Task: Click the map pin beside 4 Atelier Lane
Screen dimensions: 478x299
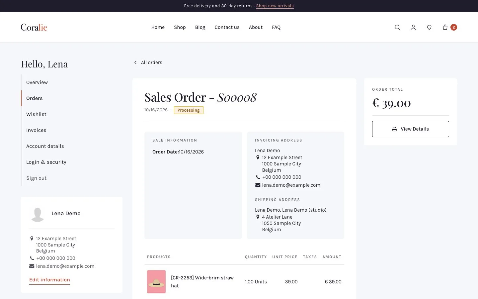Action: click(x=258, y=217)
